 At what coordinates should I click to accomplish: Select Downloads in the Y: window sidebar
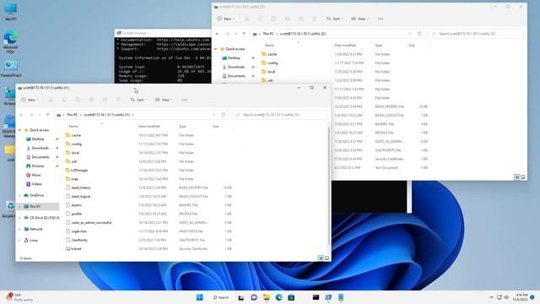40,148
